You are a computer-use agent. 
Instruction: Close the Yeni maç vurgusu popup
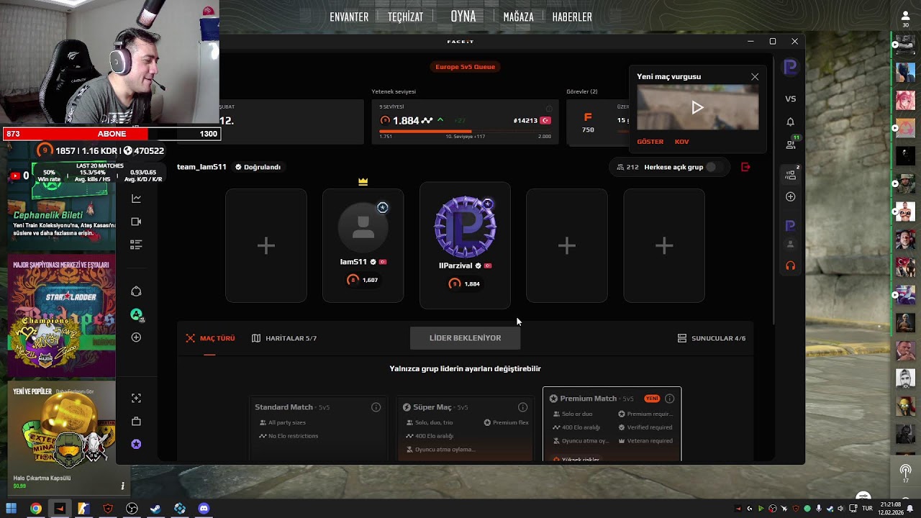pos(755,76)
